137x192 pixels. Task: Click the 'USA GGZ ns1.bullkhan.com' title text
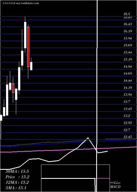(21, 3)
